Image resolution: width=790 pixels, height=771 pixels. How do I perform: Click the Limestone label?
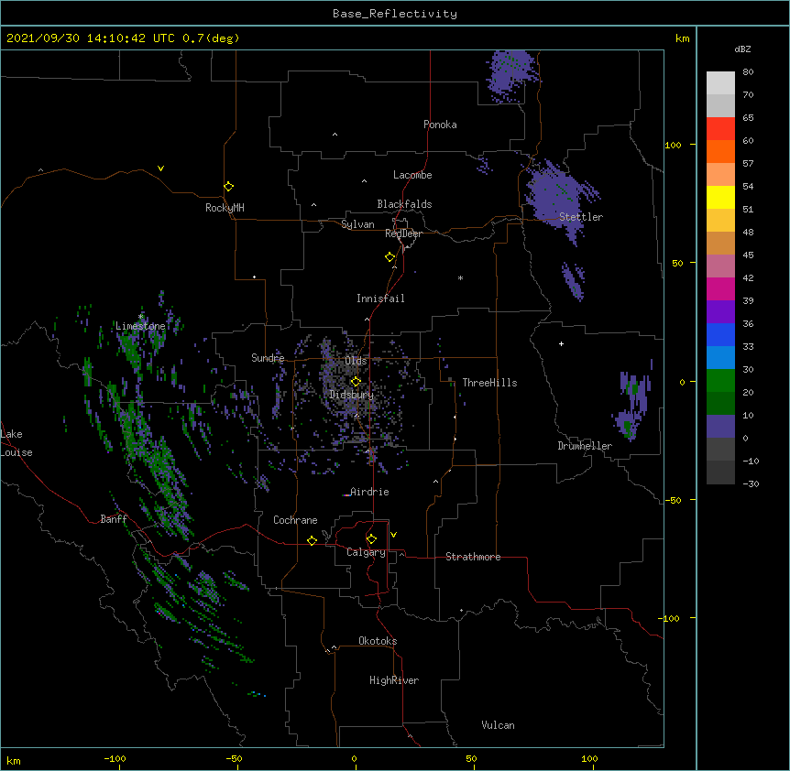point(140,326)
